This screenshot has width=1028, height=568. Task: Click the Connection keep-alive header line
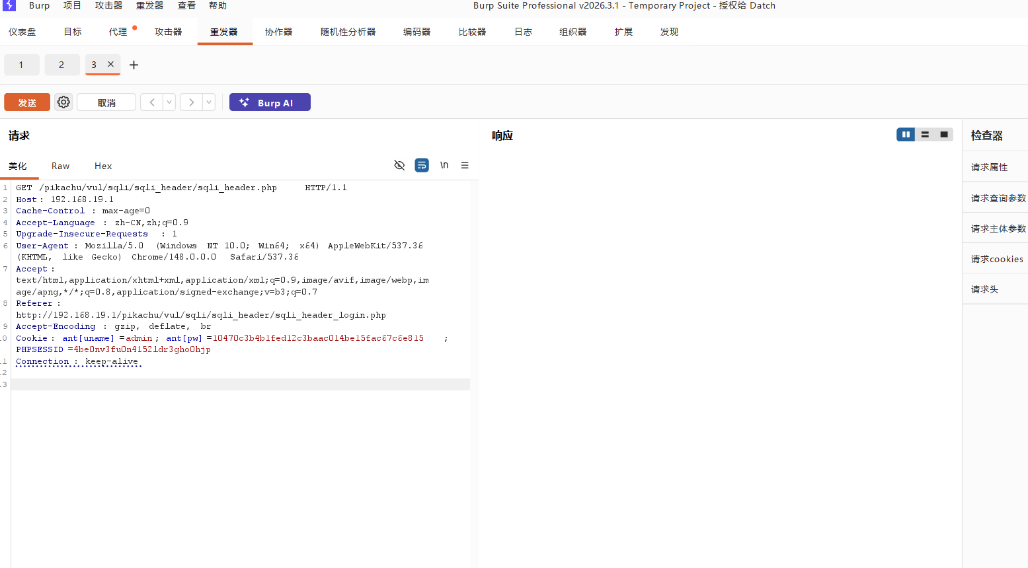click(77, 361)
